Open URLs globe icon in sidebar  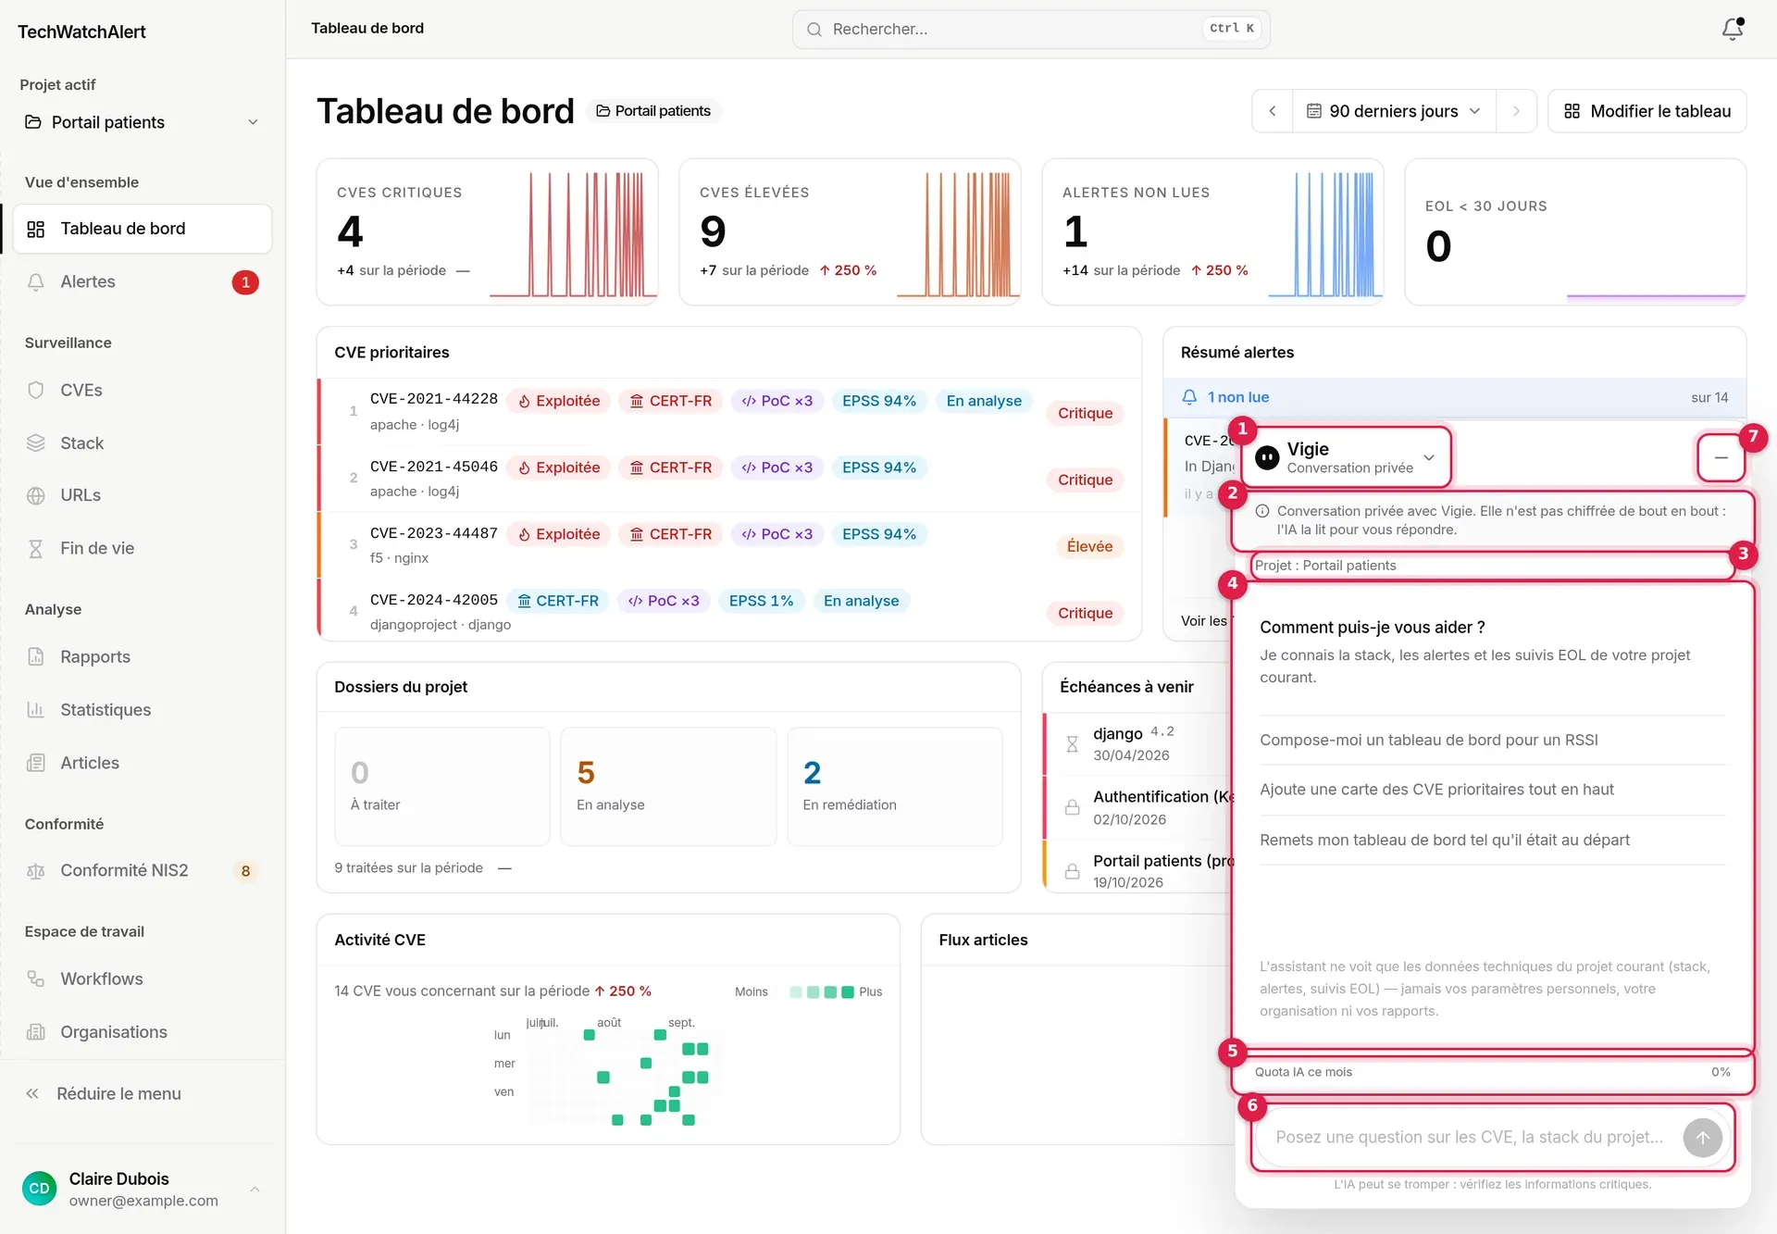(x=36, y=495)
